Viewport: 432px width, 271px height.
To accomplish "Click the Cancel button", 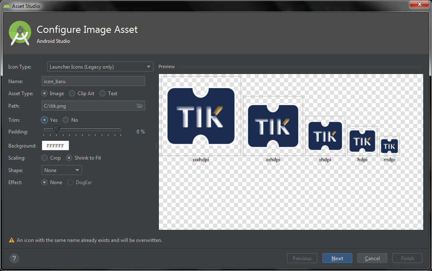I will 372,259.
